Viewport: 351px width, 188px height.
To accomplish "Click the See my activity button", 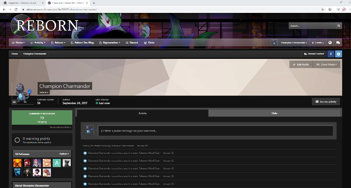I will (x=326, y=102).
